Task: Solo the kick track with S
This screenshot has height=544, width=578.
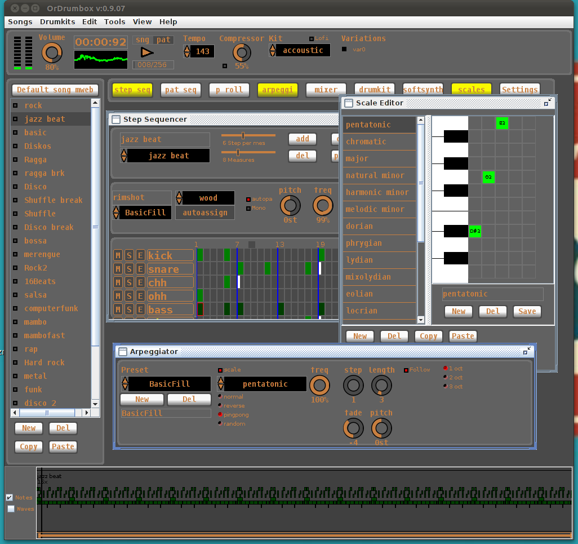Action: (129, 255)
